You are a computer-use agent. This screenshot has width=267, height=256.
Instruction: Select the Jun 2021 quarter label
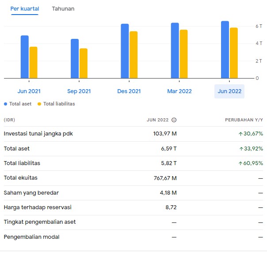(x=29, y=91)
